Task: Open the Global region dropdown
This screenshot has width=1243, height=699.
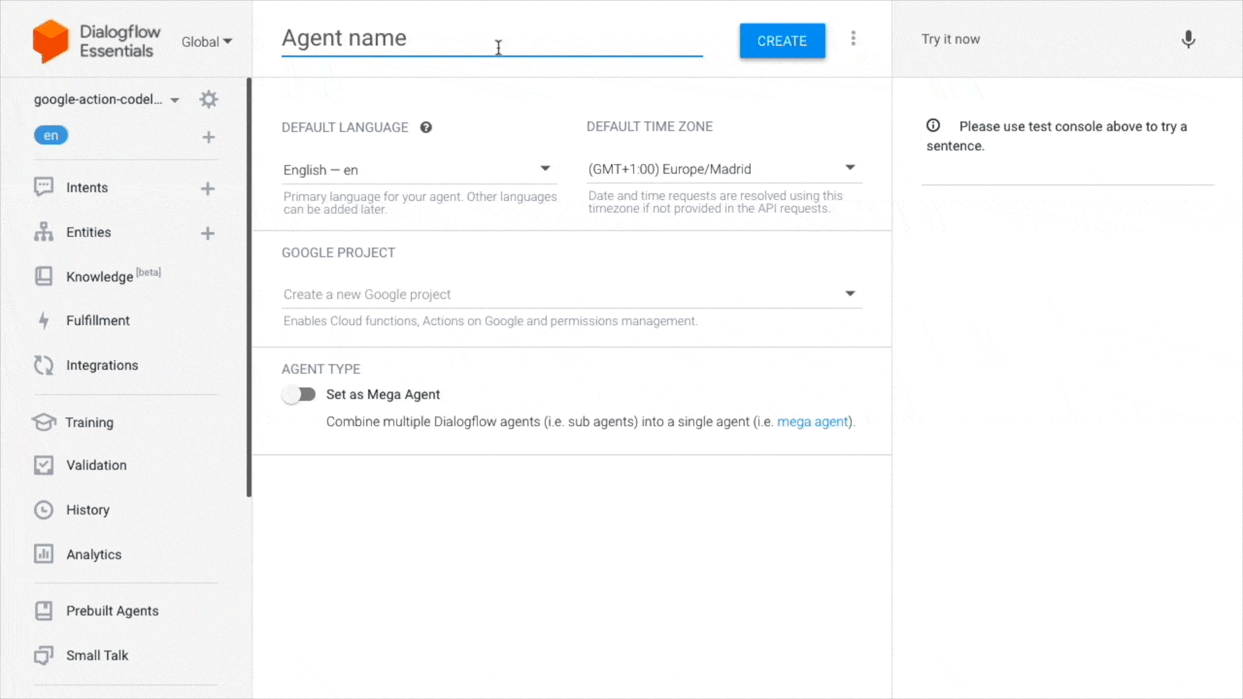Action: [207, 42]
